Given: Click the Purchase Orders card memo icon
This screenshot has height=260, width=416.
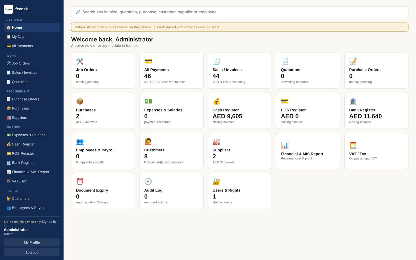Looking at the screenshot, I should (x=353, y=61).
